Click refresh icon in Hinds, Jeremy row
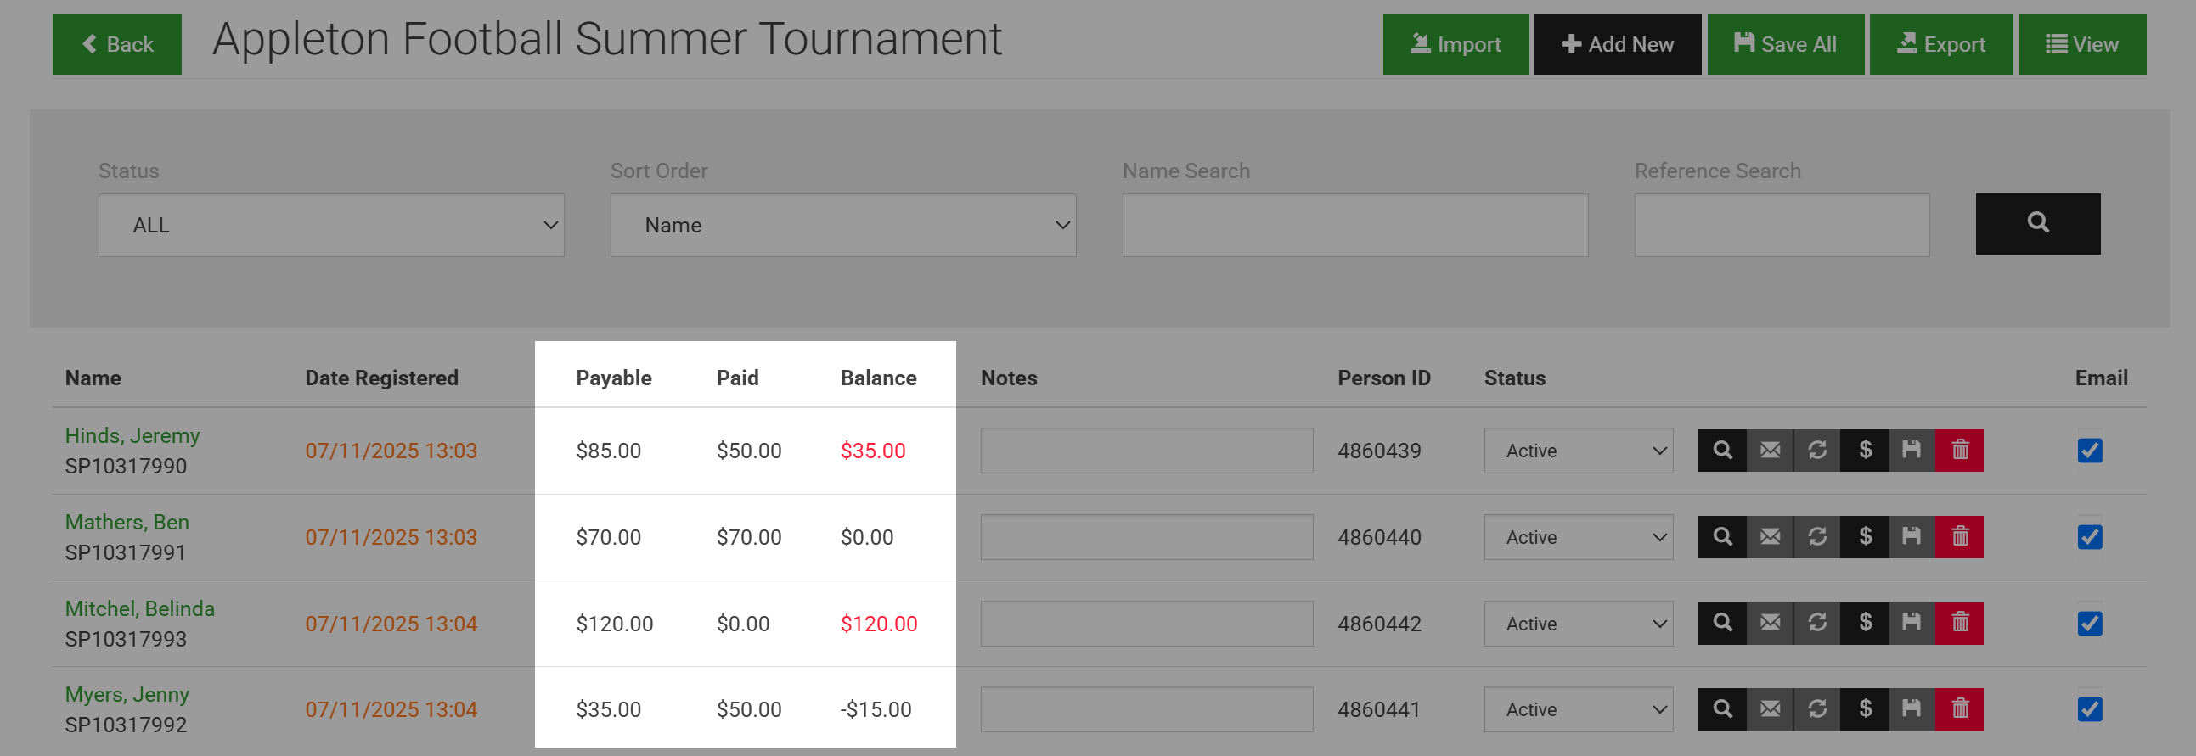Viewport: 2196px width, 756px height. tap(1817, 451)
